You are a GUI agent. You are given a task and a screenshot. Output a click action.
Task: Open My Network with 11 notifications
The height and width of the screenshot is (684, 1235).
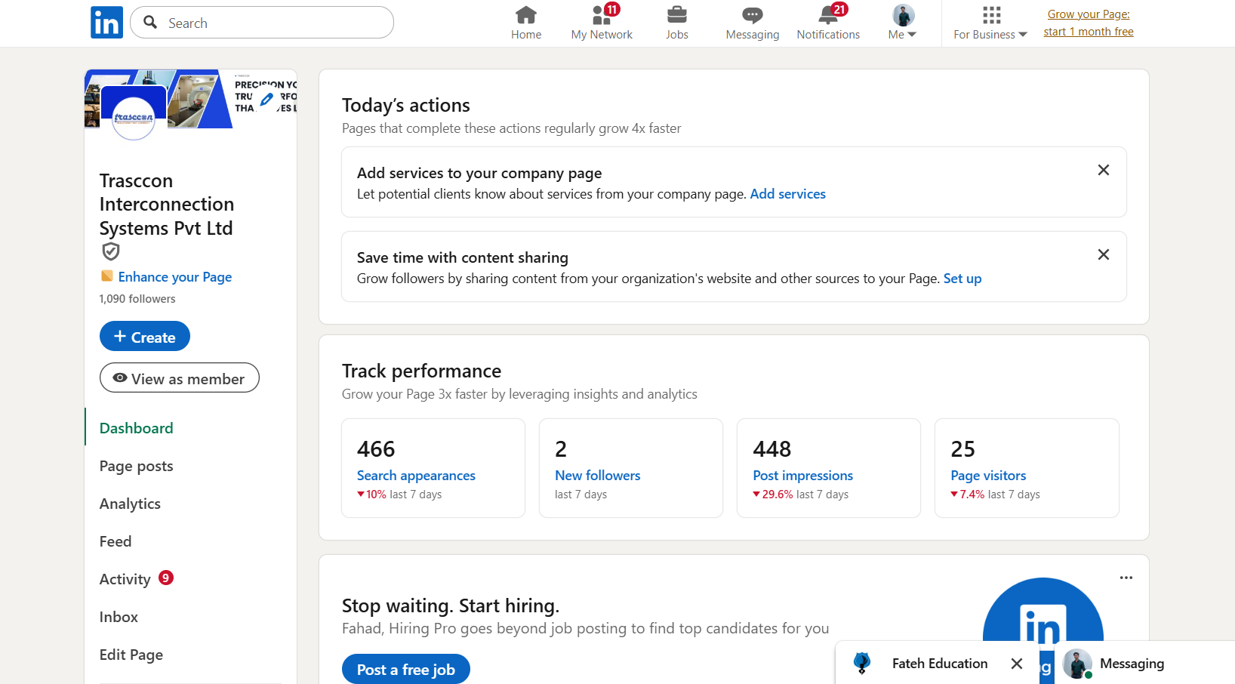(602, 23)
